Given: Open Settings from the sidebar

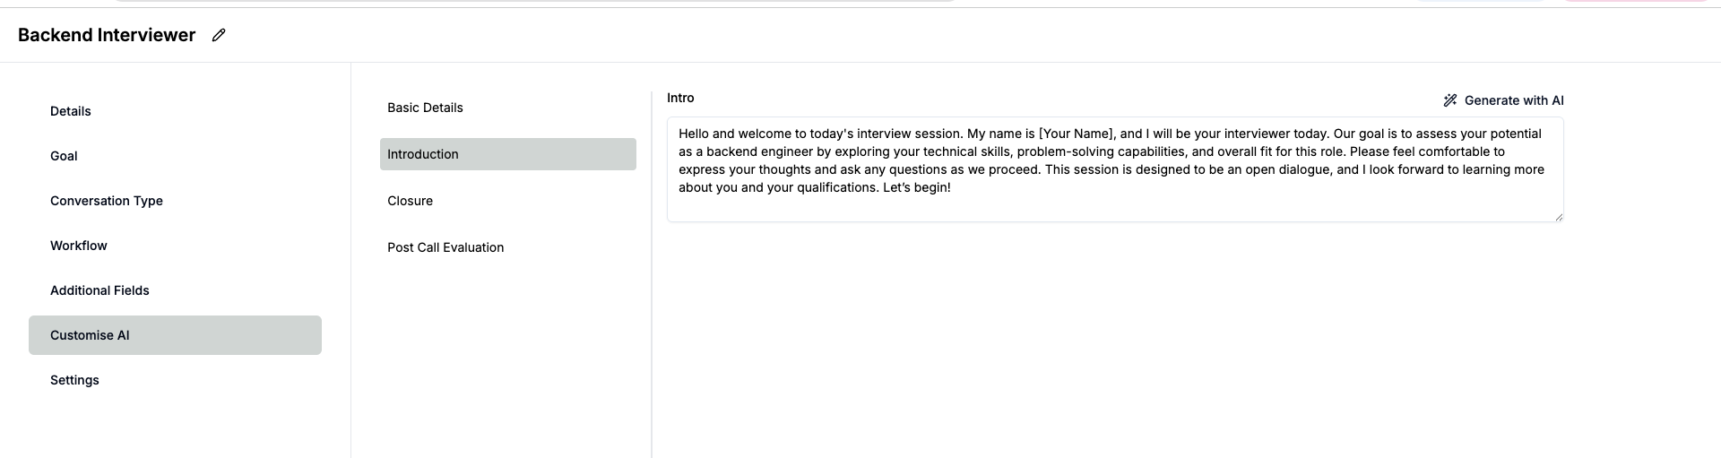Looking at the screenshot, I should click(x=74, y=380).
